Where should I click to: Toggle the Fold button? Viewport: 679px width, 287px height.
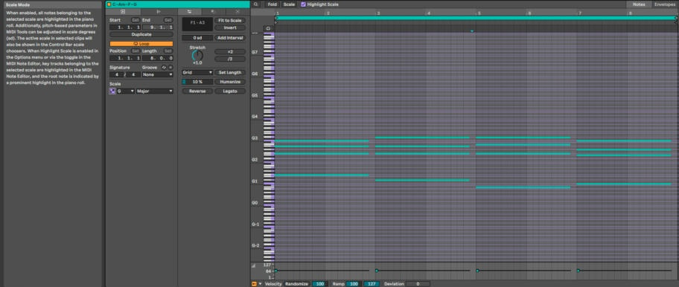(x=272, y=4)
